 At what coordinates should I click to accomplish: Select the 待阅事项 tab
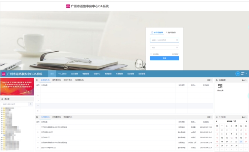click(x=79, y=80)
